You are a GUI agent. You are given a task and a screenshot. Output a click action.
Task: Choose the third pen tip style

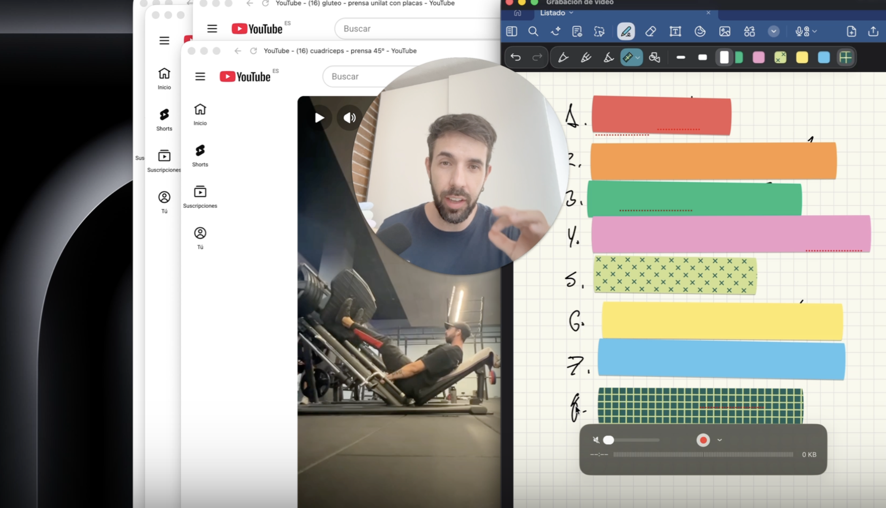609,57
